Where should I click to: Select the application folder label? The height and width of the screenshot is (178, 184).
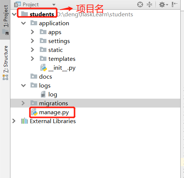tap(54, 23)
